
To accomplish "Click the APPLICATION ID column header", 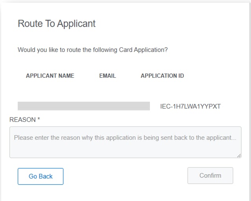I will click(162, 76).
